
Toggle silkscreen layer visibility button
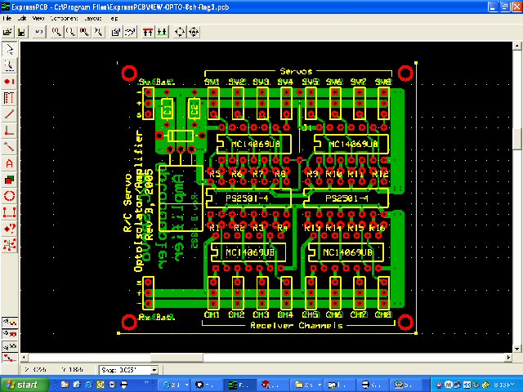pos(10,322)
